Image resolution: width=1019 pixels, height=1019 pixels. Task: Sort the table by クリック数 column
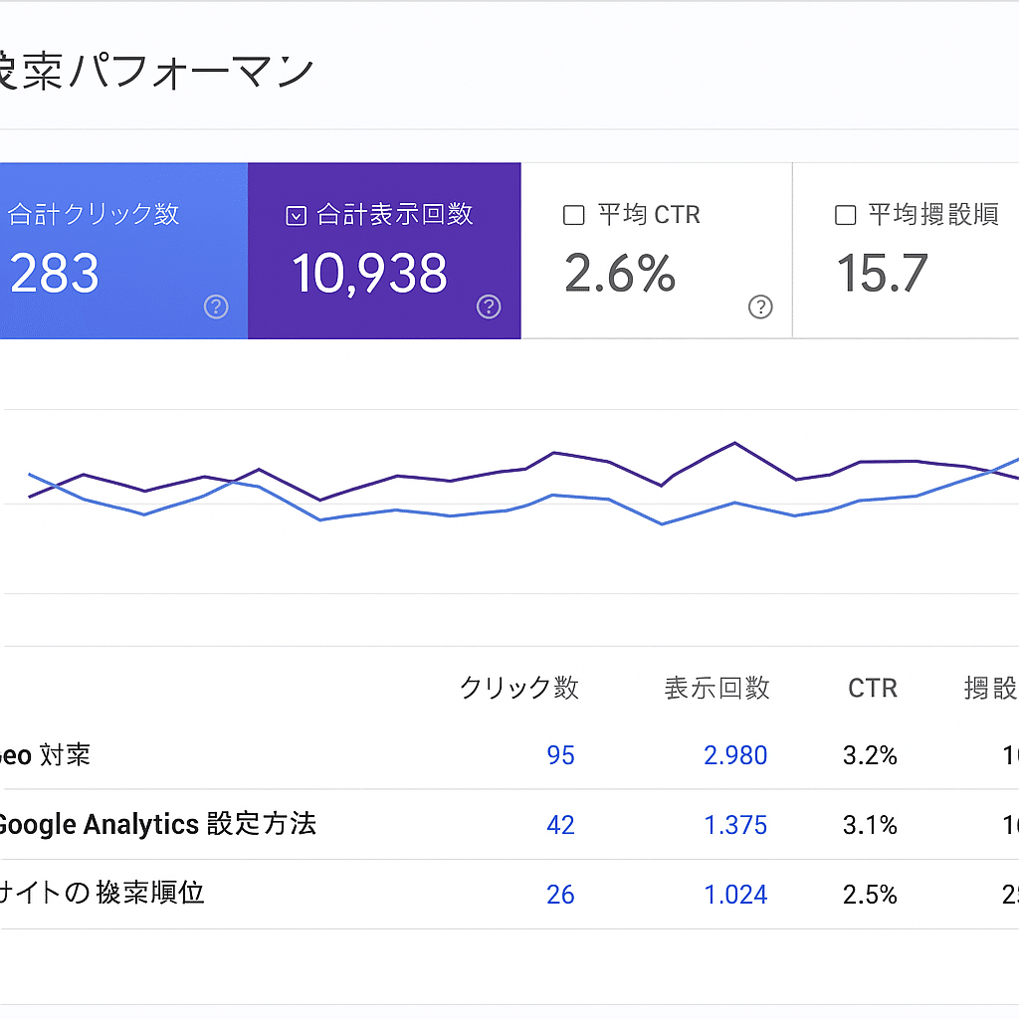(520, 688)
